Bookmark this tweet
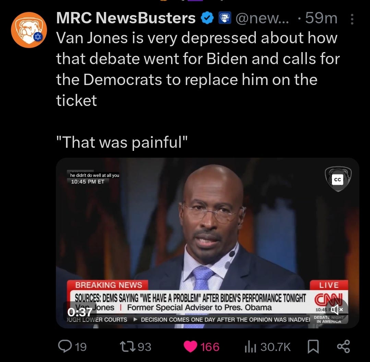370x362 pixels. [x=313, y=347]
